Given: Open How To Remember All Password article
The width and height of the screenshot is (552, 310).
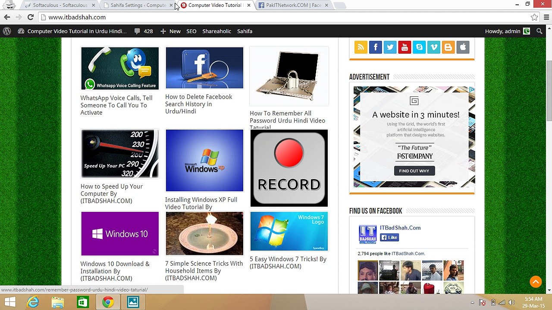Looking at the screenshot, I should (x=287, y=121).
